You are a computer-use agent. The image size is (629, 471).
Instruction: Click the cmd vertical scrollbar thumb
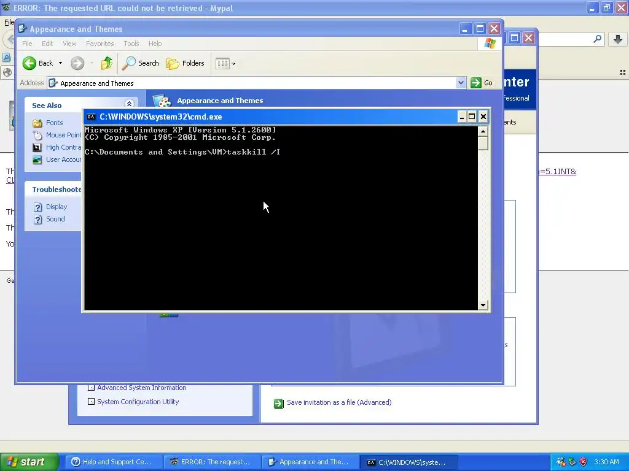[483, 143]
